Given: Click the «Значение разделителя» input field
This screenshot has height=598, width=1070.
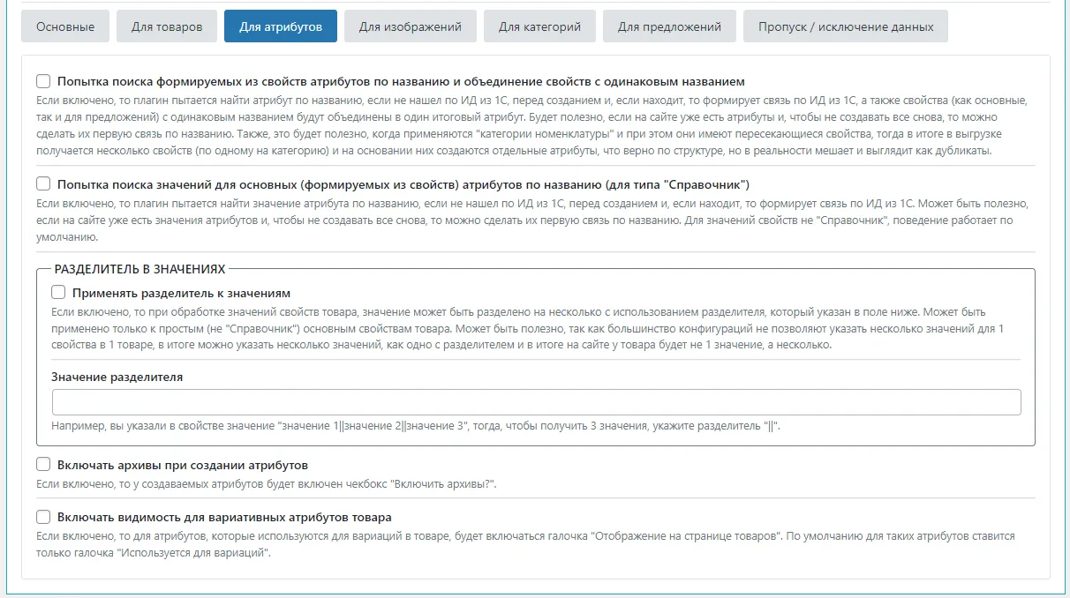Looking at the screenshot, I should (x=537, y=402).
